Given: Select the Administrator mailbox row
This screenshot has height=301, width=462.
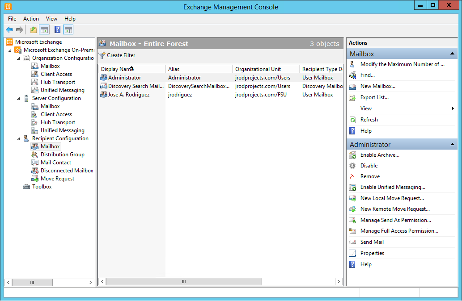Looking at the screenshot, I should (x=220, y=78).
